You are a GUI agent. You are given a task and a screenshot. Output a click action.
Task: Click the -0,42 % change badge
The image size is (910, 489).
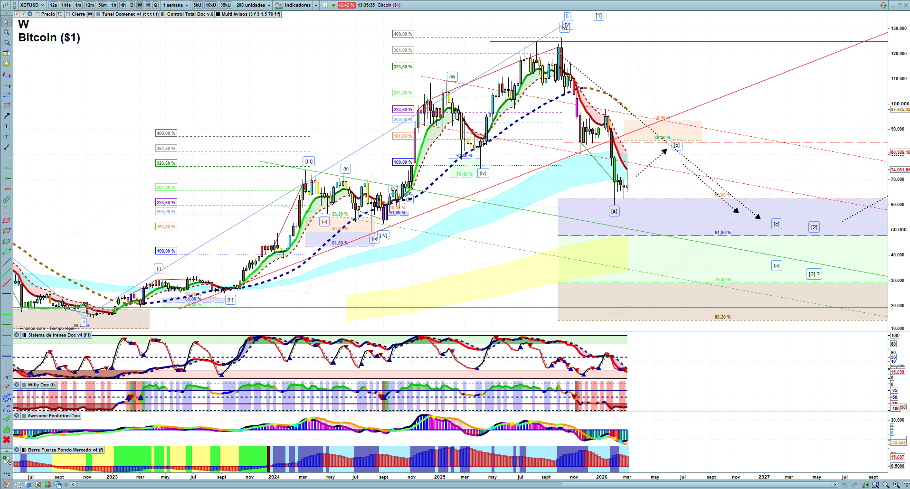(x=346, y=5)
